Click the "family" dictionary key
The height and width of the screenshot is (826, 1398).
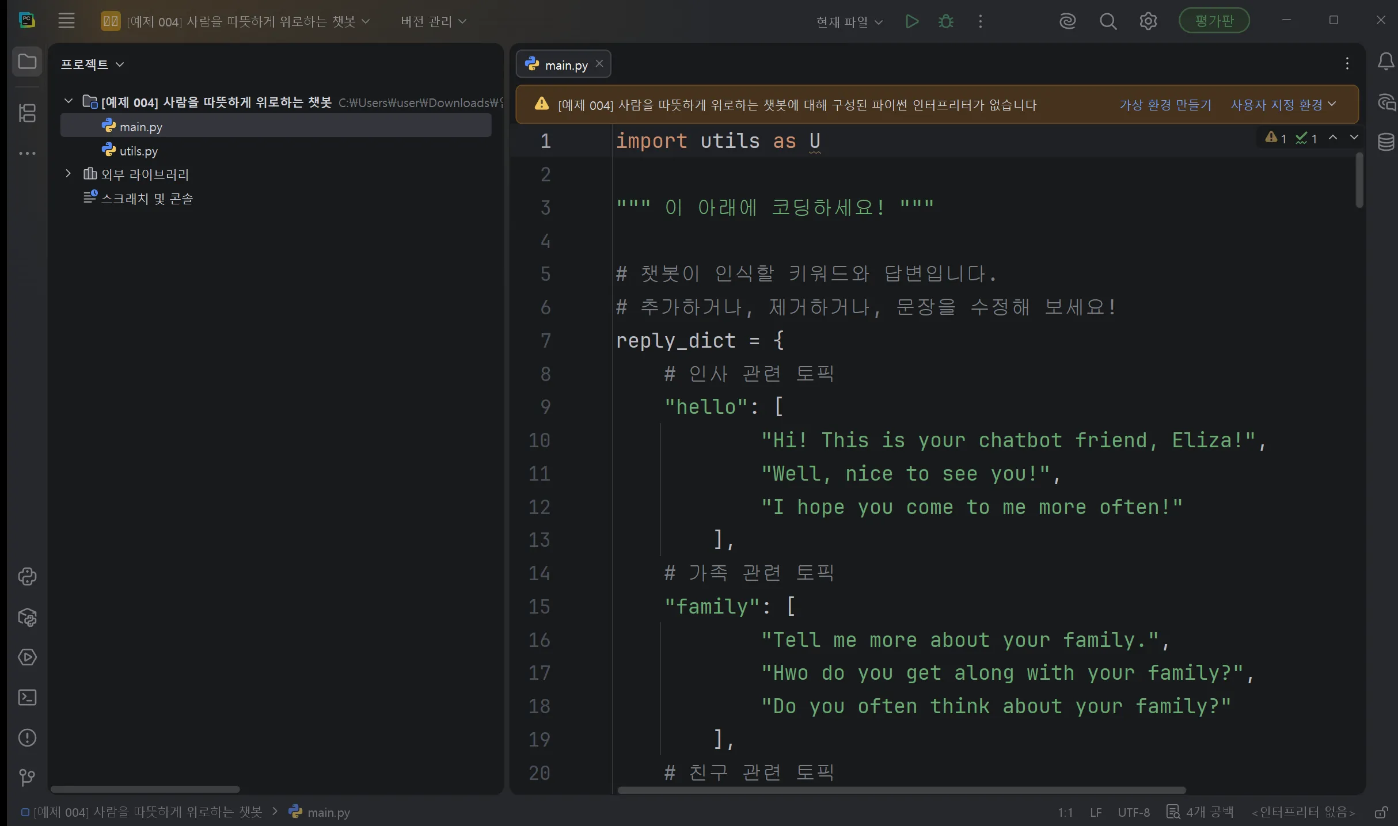pyautogui.click(x=712, y=607)
